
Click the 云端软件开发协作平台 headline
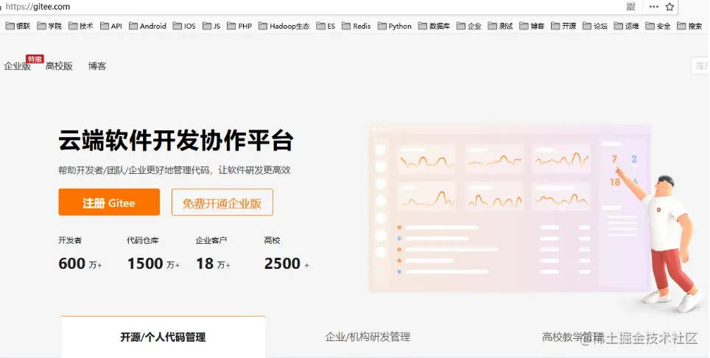click(x=176, y=140)
